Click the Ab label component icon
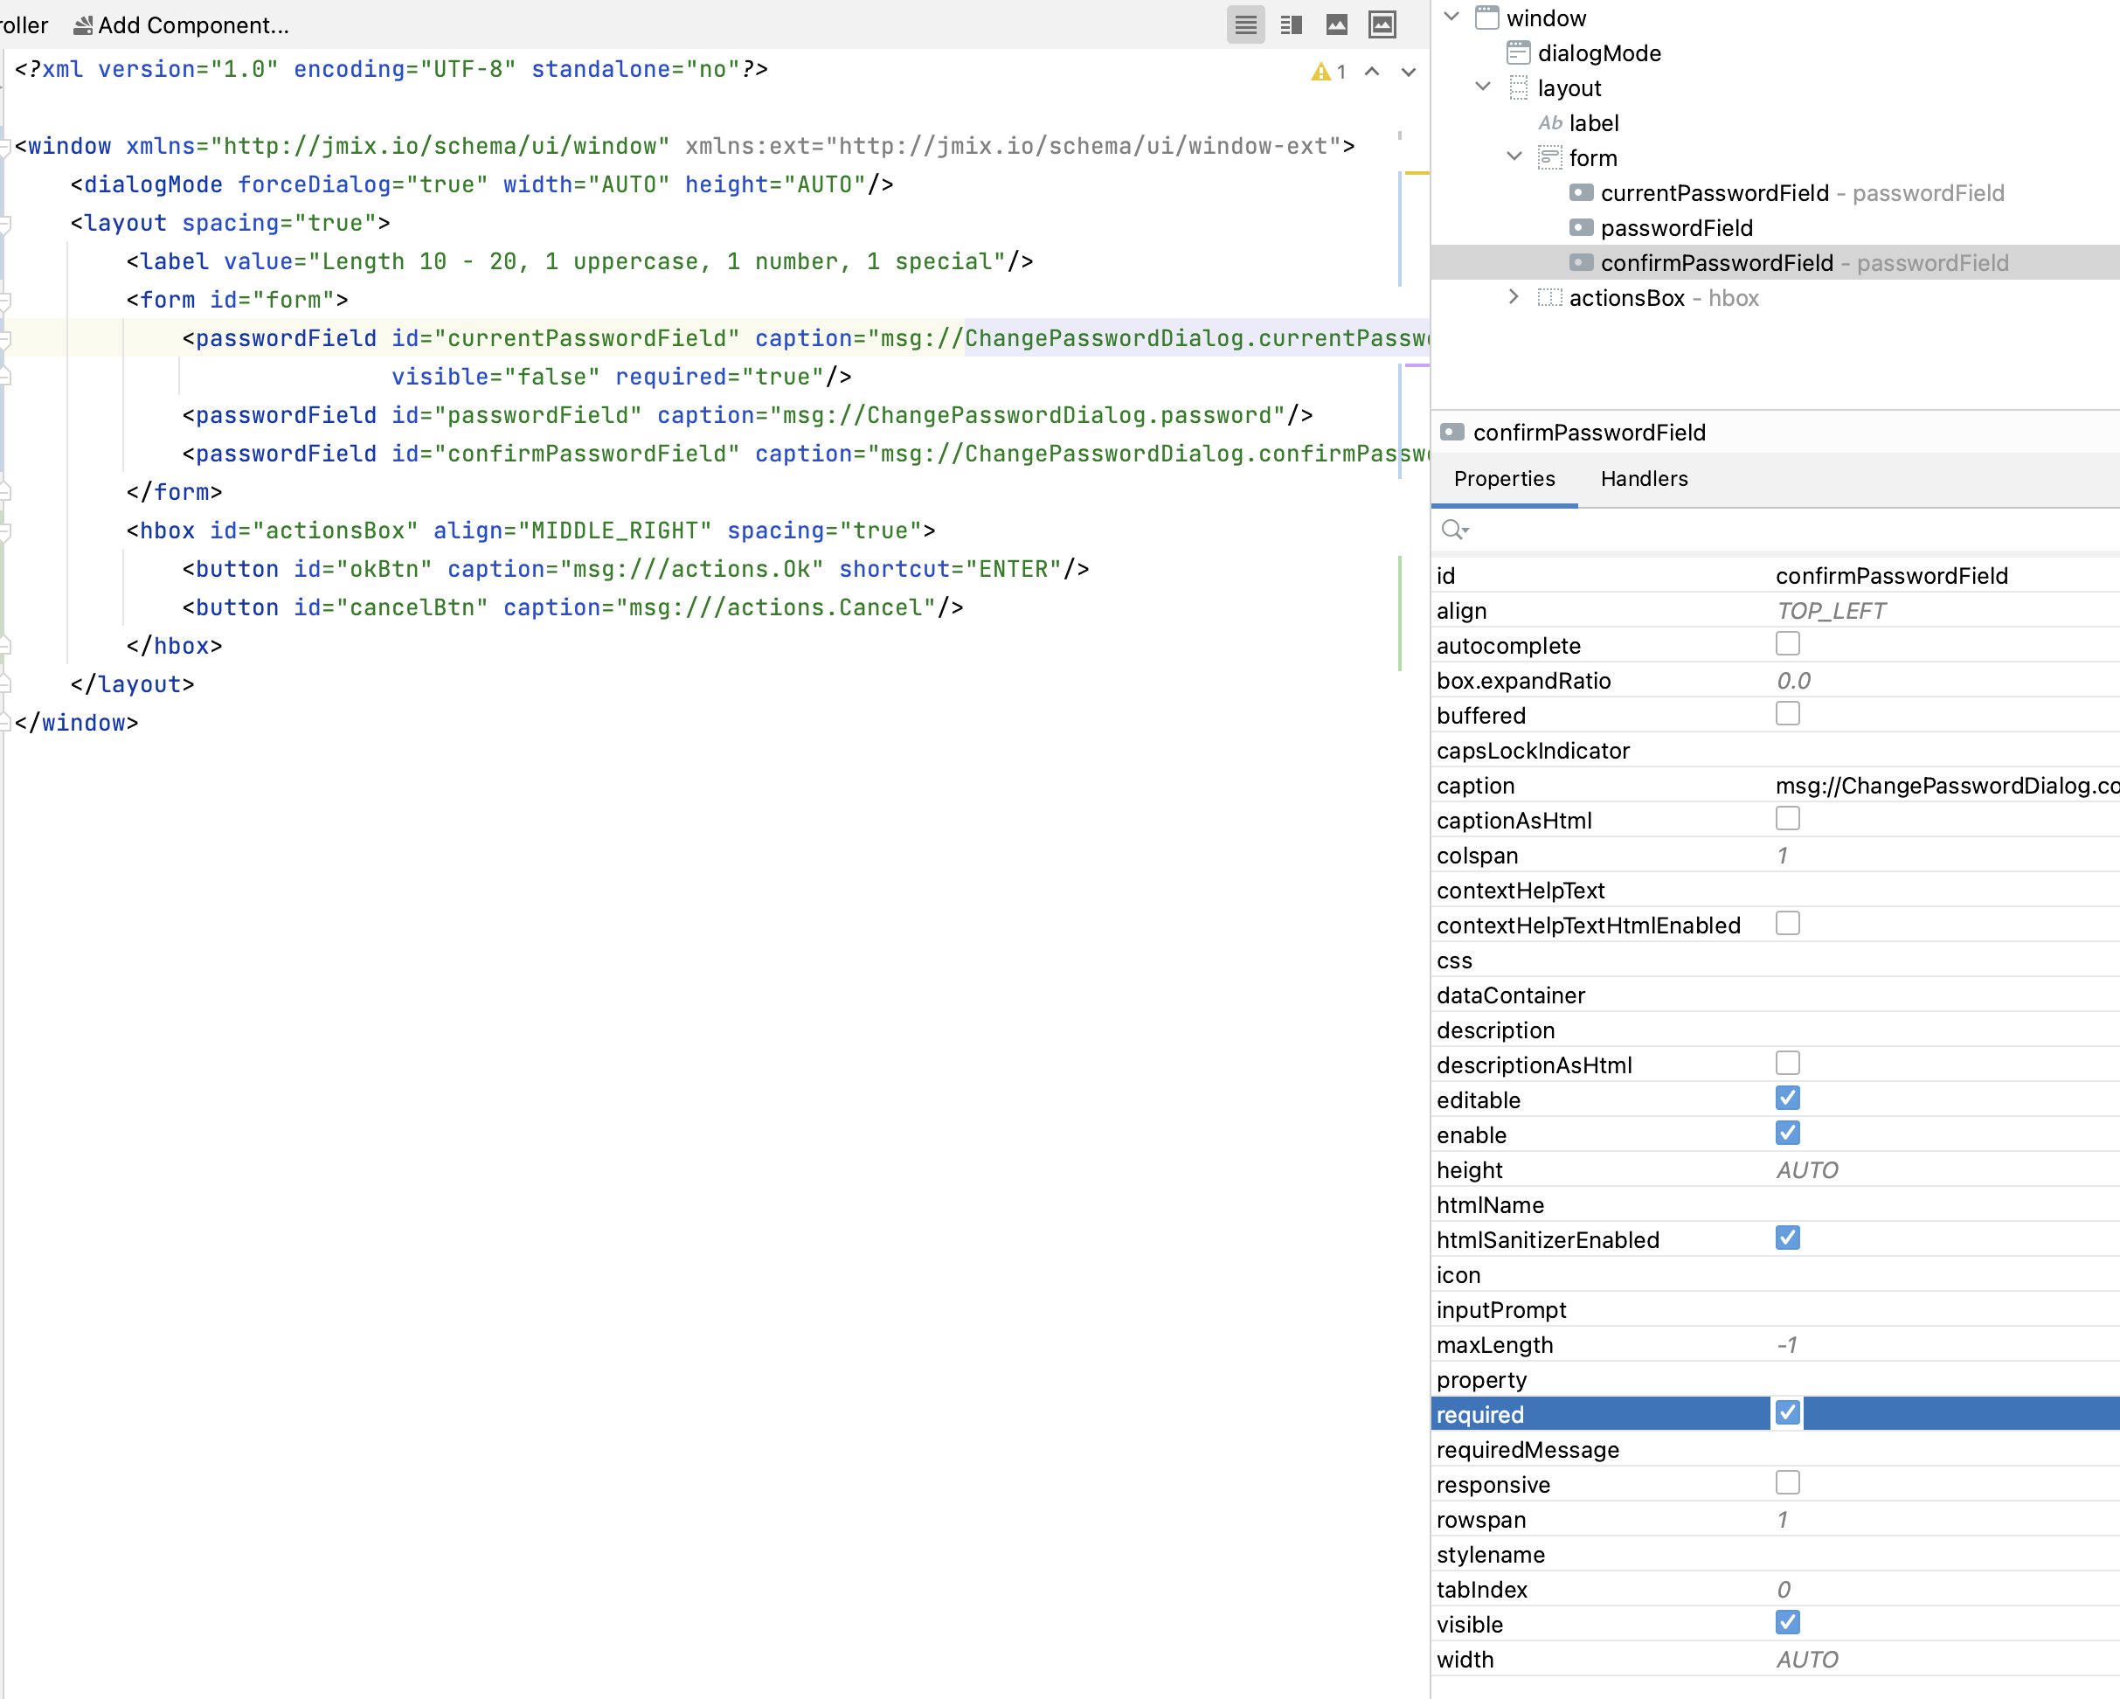The height and width of the screenshot is (1699, 2120). pyautogui.click(x=1549, y=123)
